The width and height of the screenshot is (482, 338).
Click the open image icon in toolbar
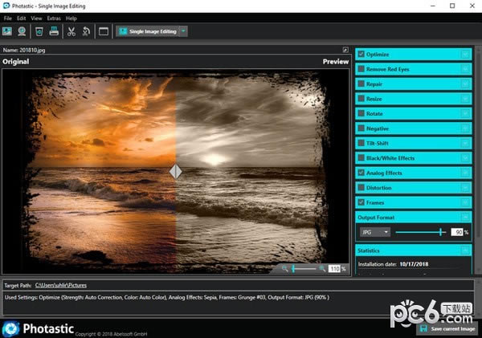coord(7,31)
